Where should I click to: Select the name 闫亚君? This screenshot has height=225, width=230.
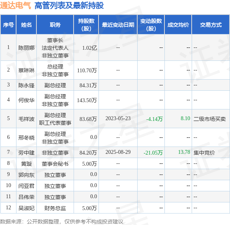(26, 186)
